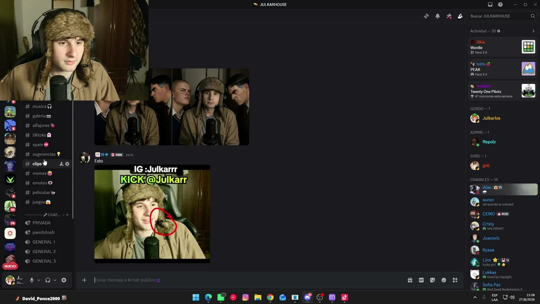The image size is (540, 304).
Task: Open the clips channel
Action: (47, 164)
